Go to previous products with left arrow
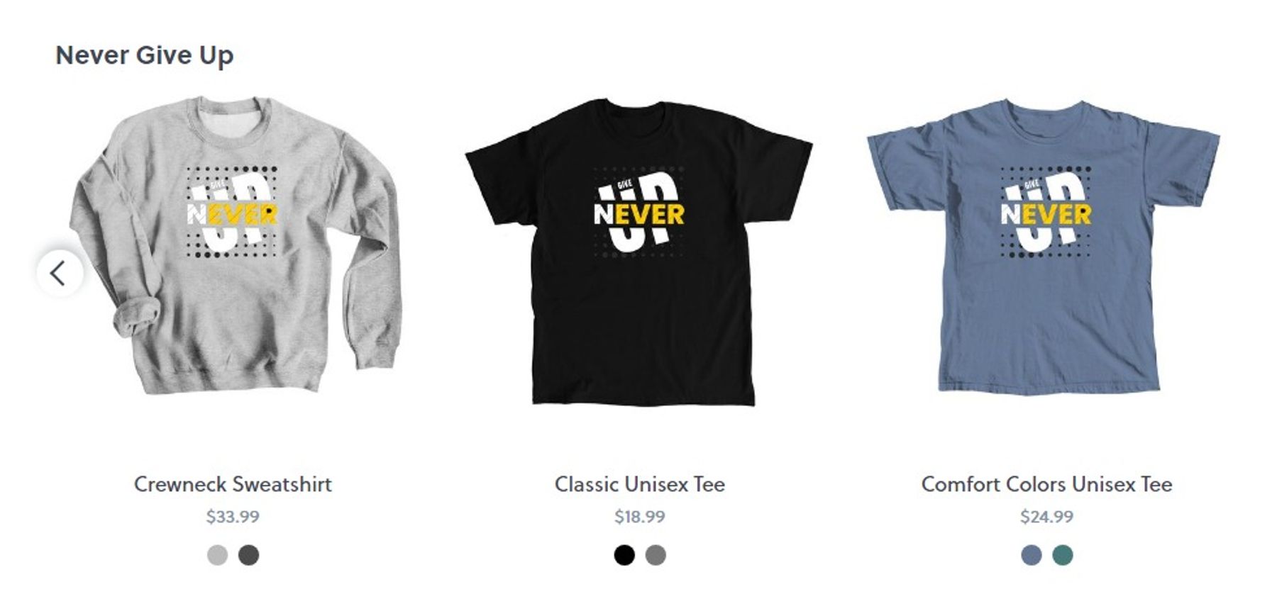The height and width of the screenshot is (611, 1277). tap(60, 273)
